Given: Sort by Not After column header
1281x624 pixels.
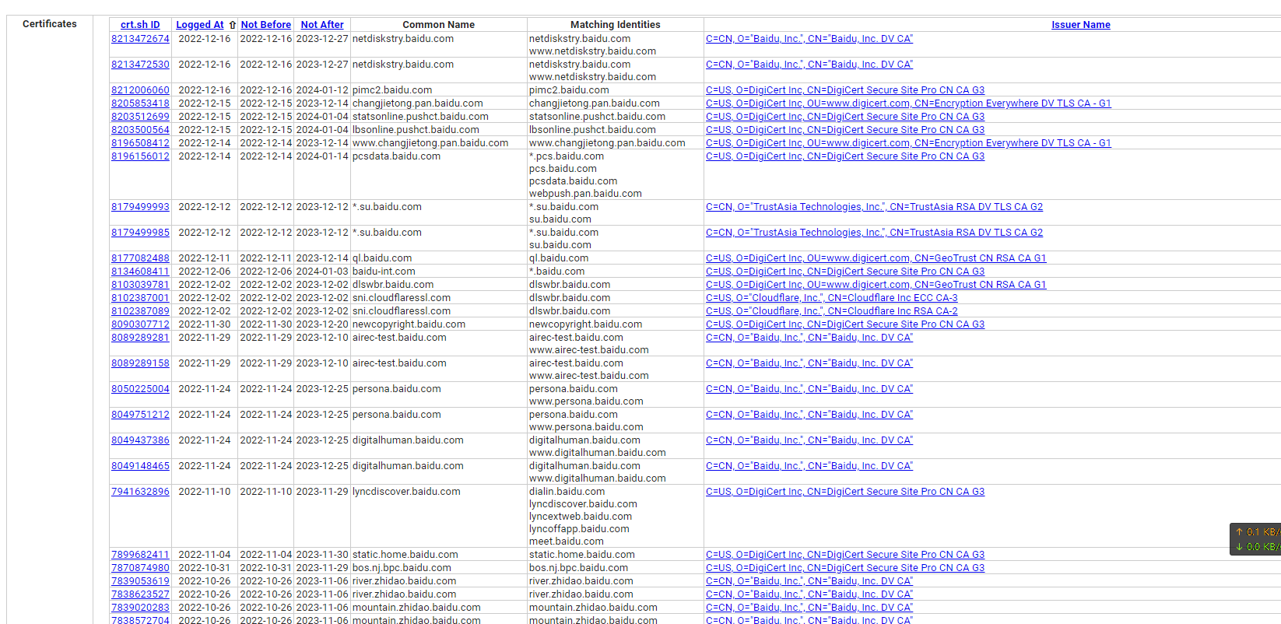Looking at the screenshot, I should pyautogui.click(x=322, y=25).
